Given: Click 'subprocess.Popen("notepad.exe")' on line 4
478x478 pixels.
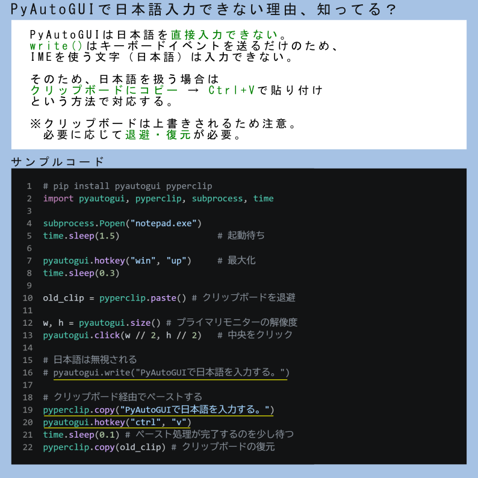Looking at the screenshot, I should coord(122,223).
